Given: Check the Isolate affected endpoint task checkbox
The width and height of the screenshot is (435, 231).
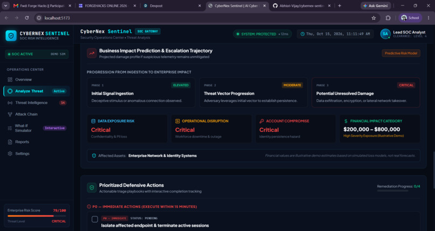Looking at the screenshot, I should [x=95, y=219].
